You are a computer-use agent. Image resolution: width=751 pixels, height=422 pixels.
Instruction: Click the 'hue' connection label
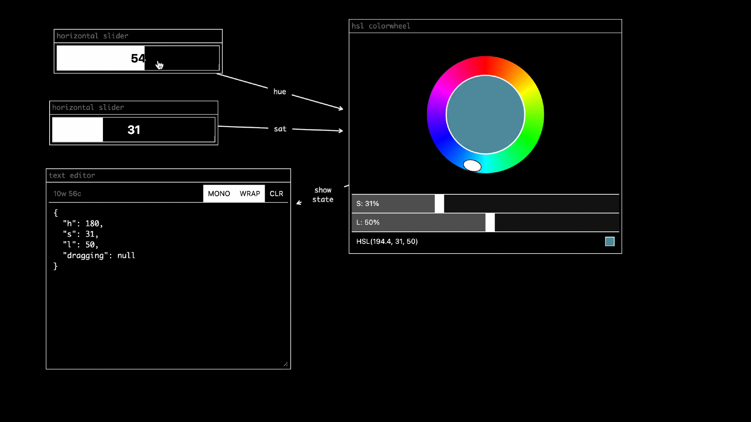click(x=279, y=92)
